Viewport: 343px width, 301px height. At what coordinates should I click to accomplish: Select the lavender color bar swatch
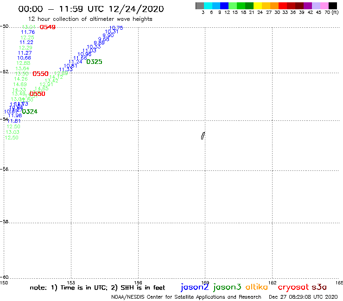[316, 6]
